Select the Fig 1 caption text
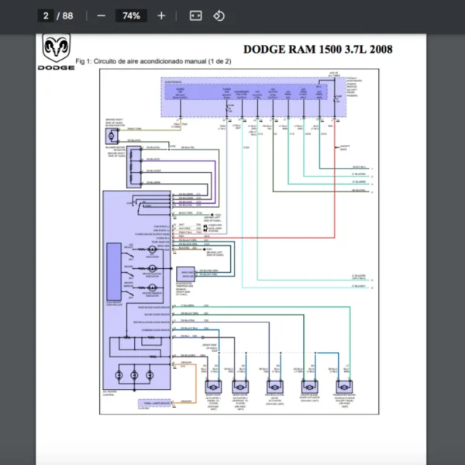 153,61
